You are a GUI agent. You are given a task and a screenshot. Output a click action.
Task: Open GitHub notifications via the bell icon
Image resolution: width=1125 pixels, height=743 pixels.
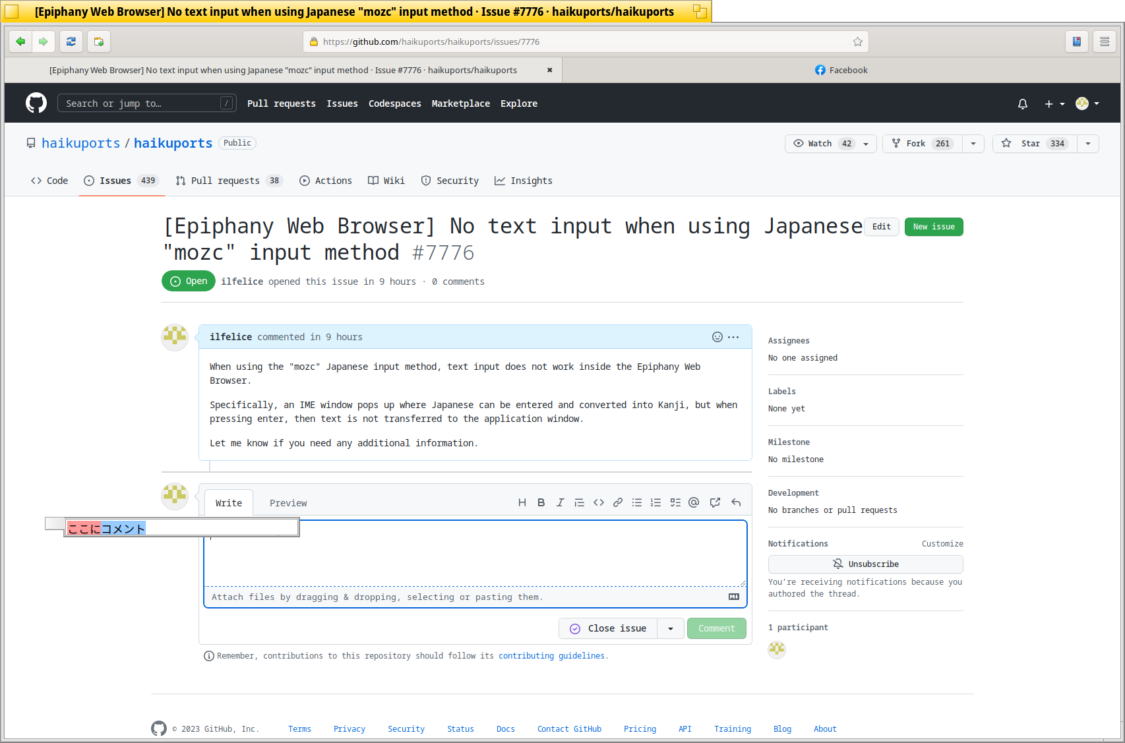(1022, 104)
